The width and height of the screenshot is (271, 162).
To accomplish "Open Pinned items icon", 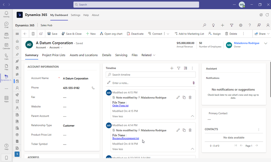I will click(17, 55).
